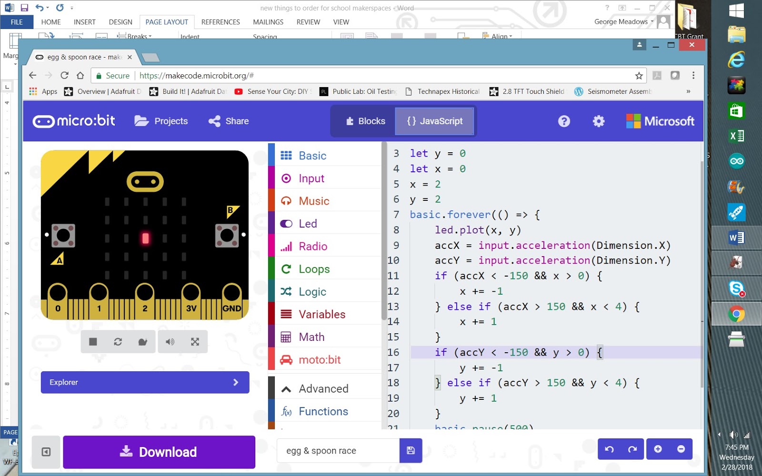Open the Share dialog
This screenshot has height=476, width=762.
click(x=228, y=121)
